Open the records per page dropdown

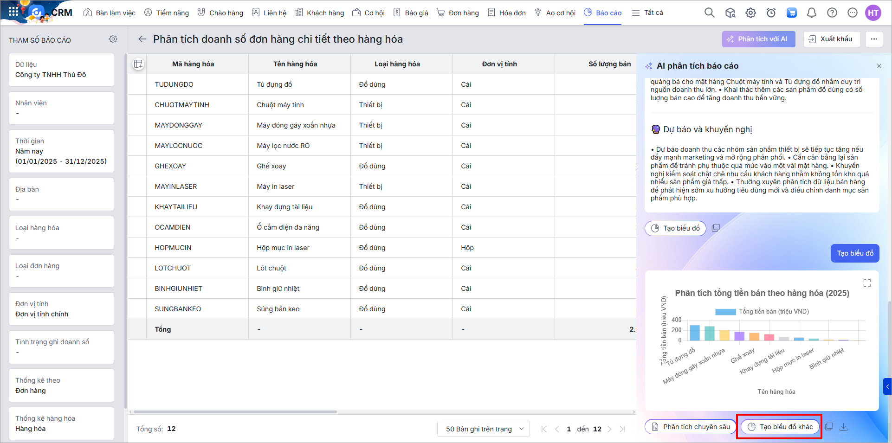[x=483, y=429]
